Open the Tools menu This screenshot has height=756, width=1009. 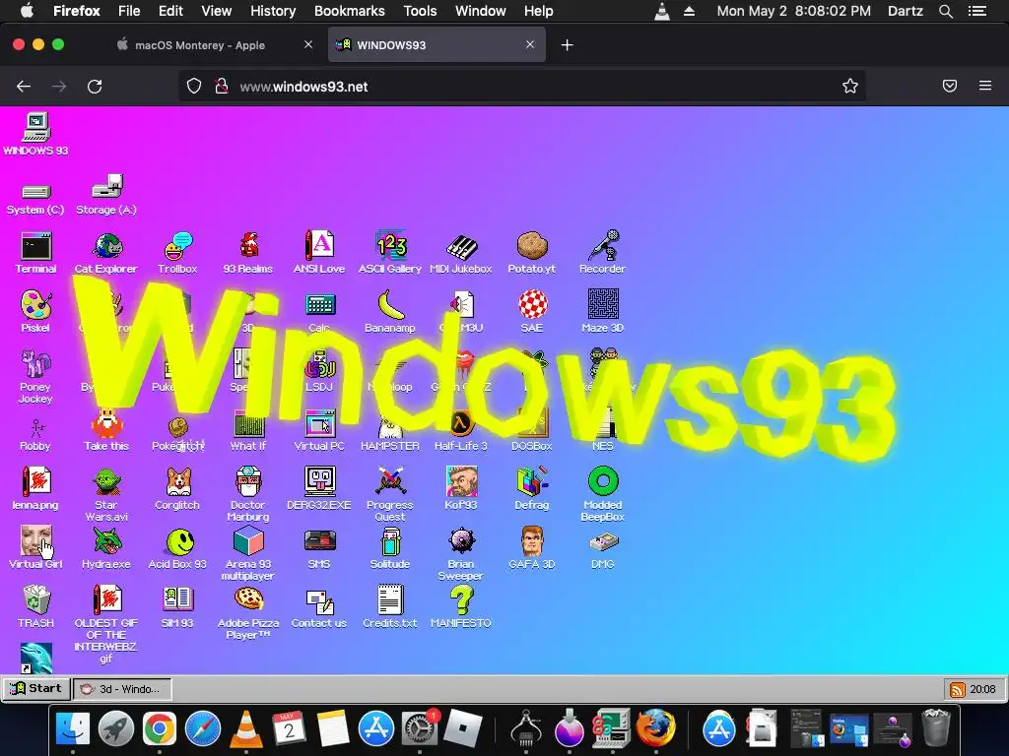(x=420, y=11)
